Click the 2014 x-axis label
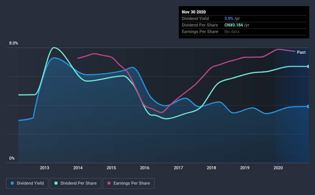The height and width of the screenshot is (195, 315). click(x=78, y=168)
